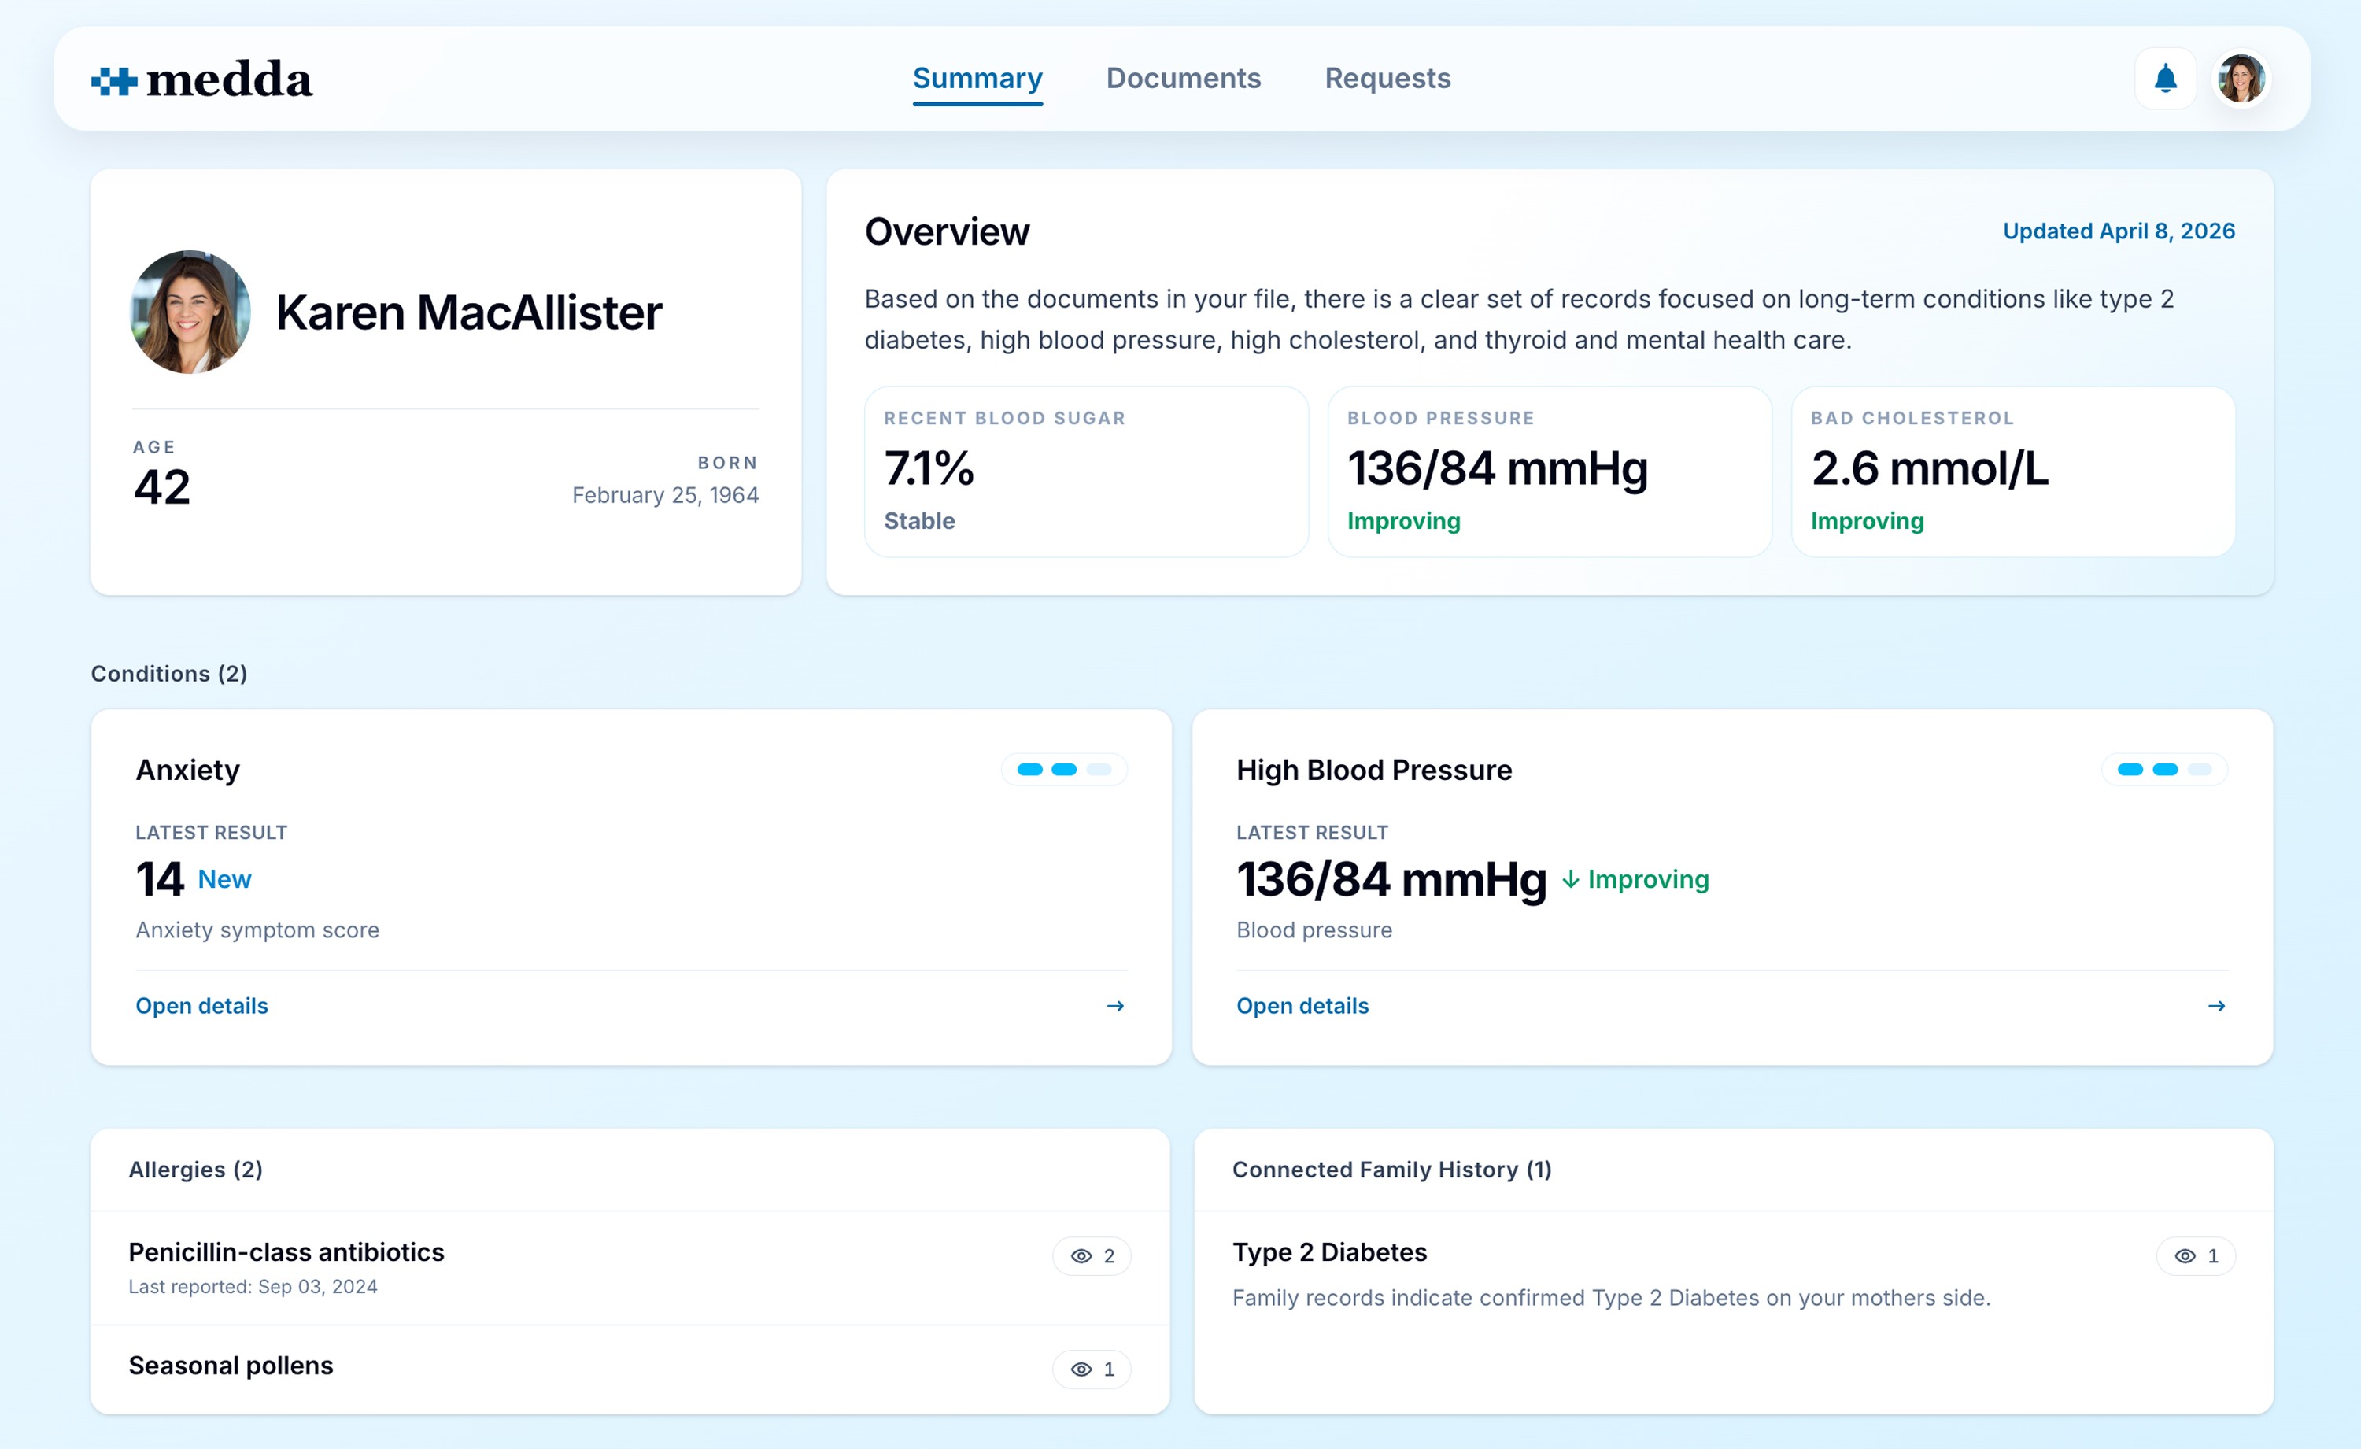Select the Summary tab
The width and height of the screenshot is (2361, 1449).
pyautogui.click(x=977, y=79)
